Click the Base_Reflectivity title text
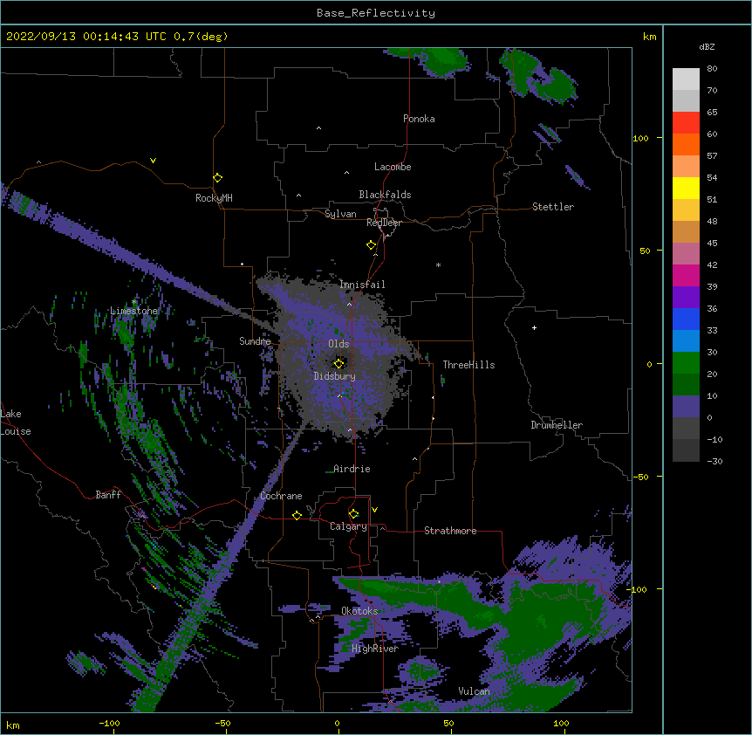The image size is (752, 735). click(x=376, y=13)
